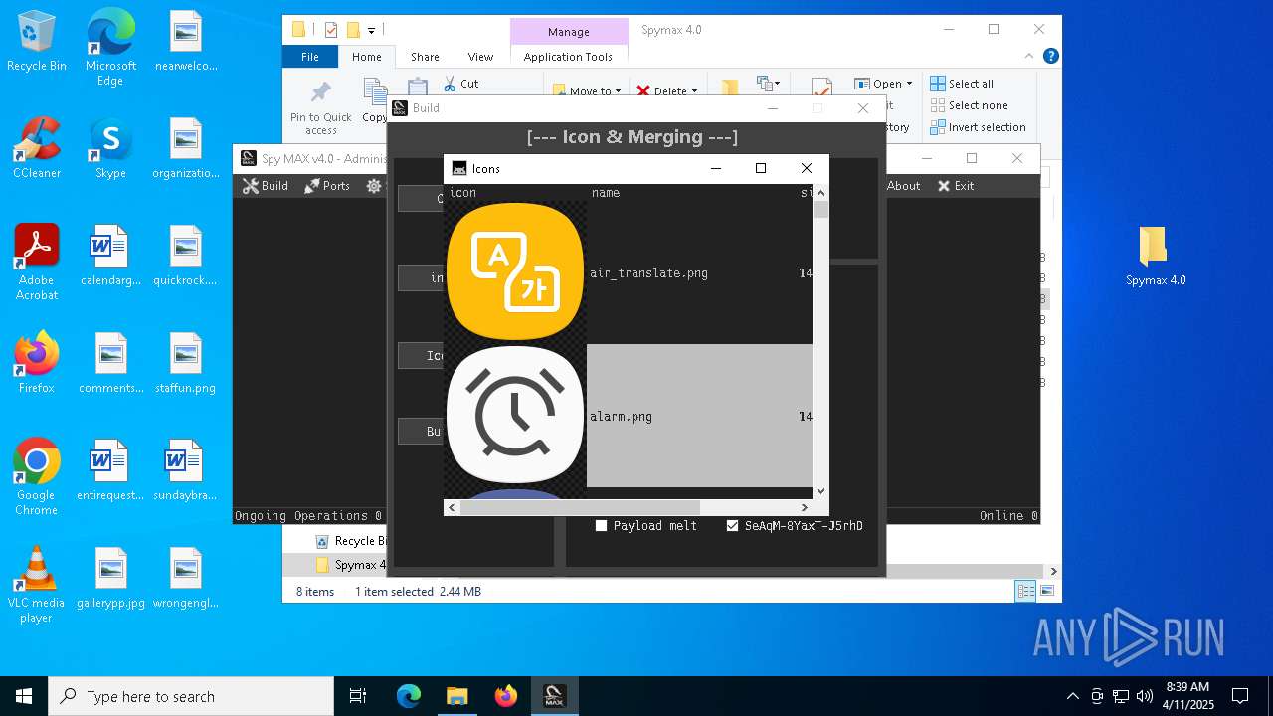This screenshot has width=1273, height=716.
Task: Click Properties checkmark icon in quick access toolbar
Action: pos(332,30)
